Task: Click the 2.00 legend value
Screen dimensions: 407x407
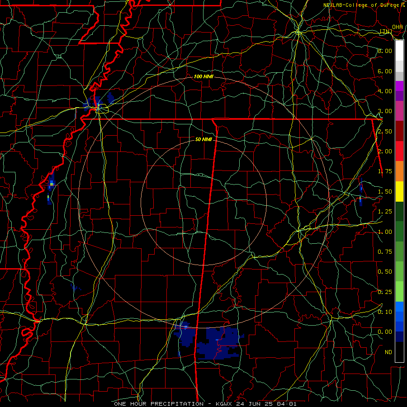Action: (385, 151)
